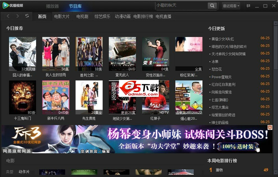Open the 新半斤八两 poster thumbnail
Screen dimensions: 278x177
(x=56, y=97)
